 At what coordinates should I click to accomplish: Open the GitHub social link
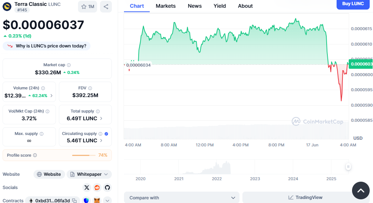pyautogui.click(x=107, y=188)
